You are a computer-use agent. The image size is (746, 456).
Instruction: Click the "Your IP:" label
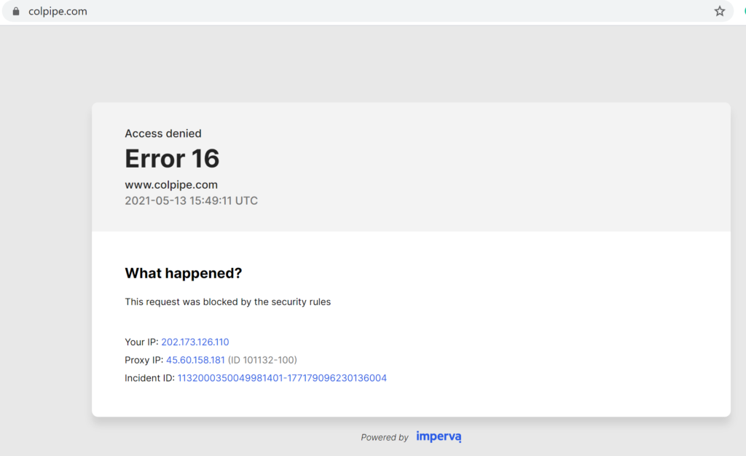coord(141,342)
